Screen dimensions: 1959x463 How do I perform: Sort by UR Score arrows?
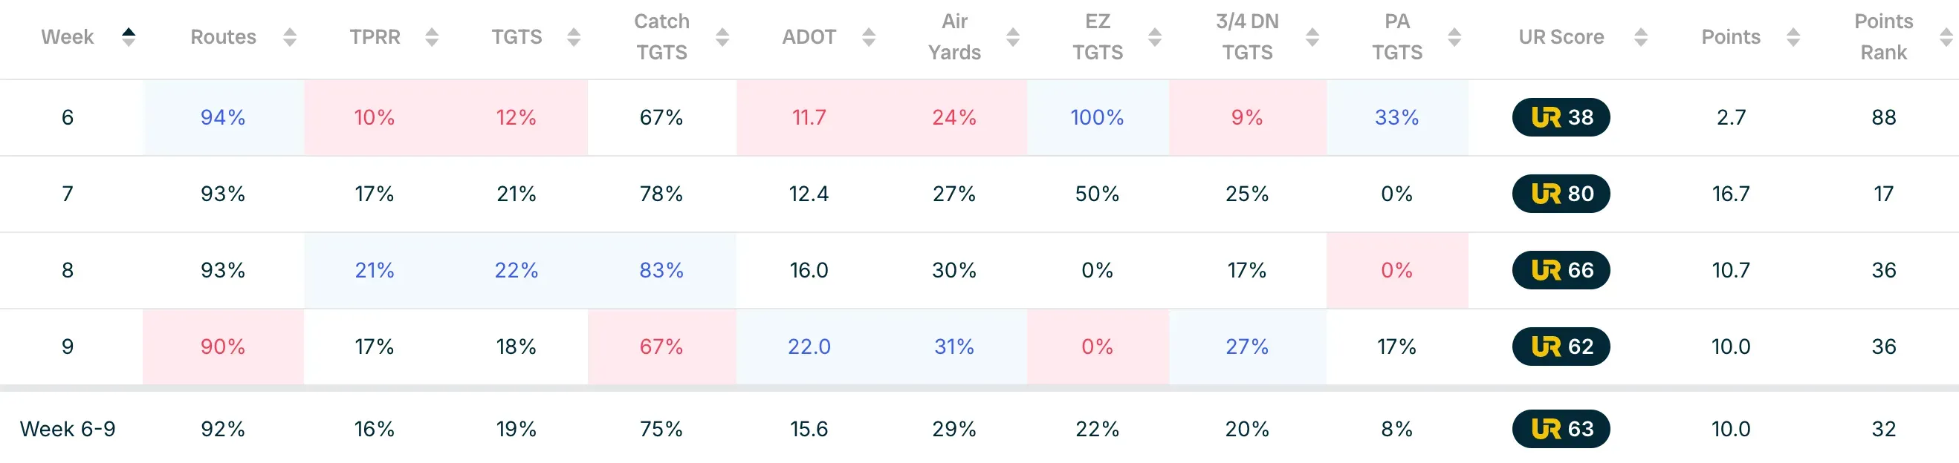click(1640, 36)
